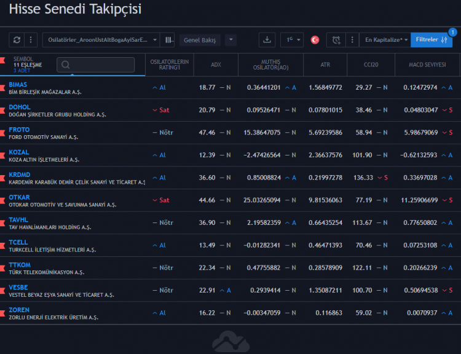Click the red flag filter in header
The image size is (461, 354).
click(3, 60)
